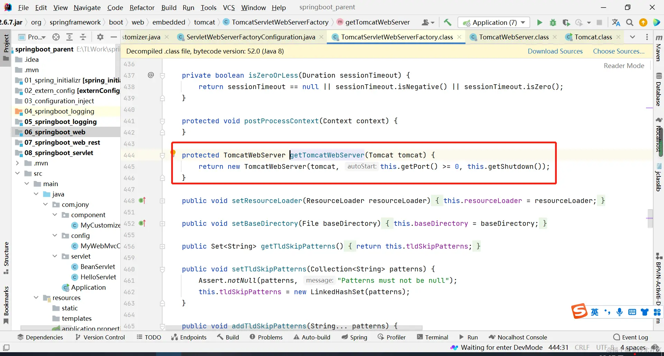Screen dimensions: 664x356
Task: Start debugging with the green bug icon
Action: tap(553, 22)
